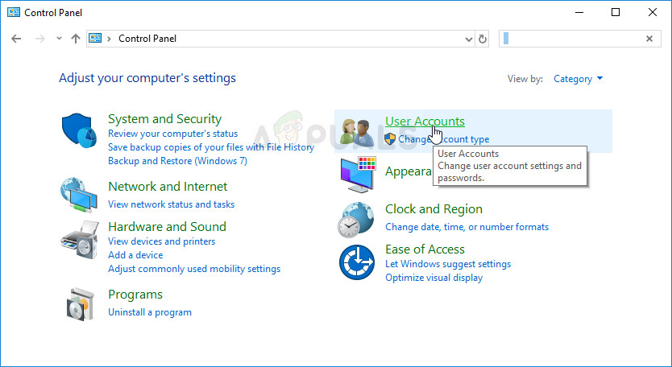This screenshot has height=367, width=672.
Task: Open the User Accounts people icon
Action: 356,132
